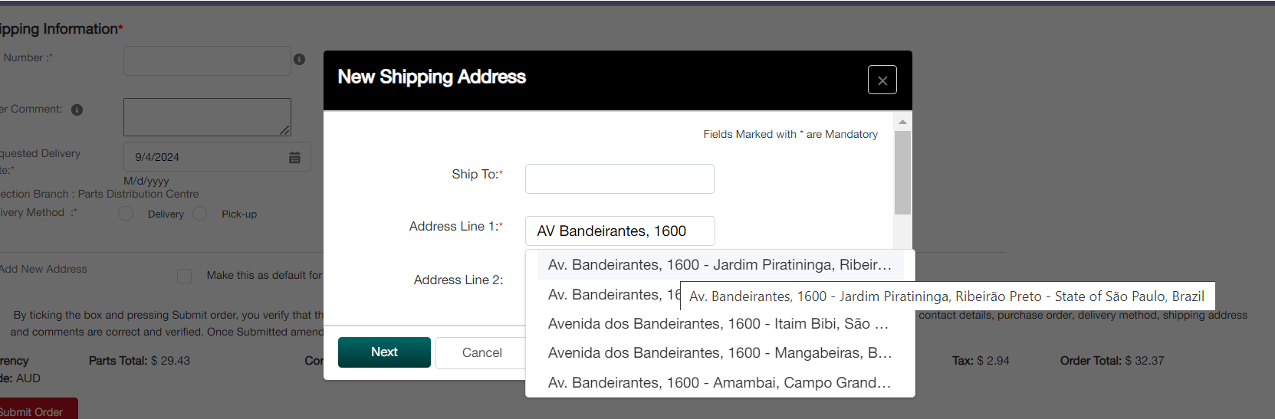Tick the Make this as default checkbox

click(184, 276)
